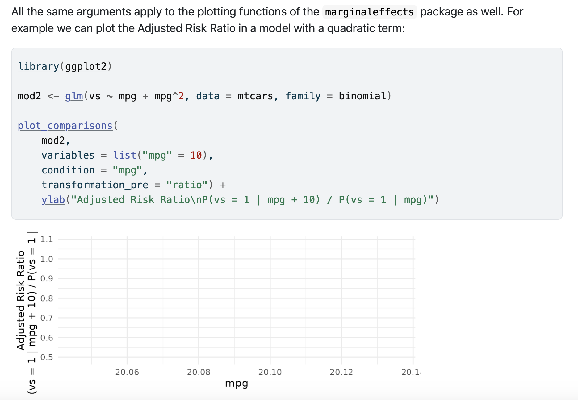Click the transformation_pre argument in code
The width and height of the screenshot is (578, 400).
95,185
